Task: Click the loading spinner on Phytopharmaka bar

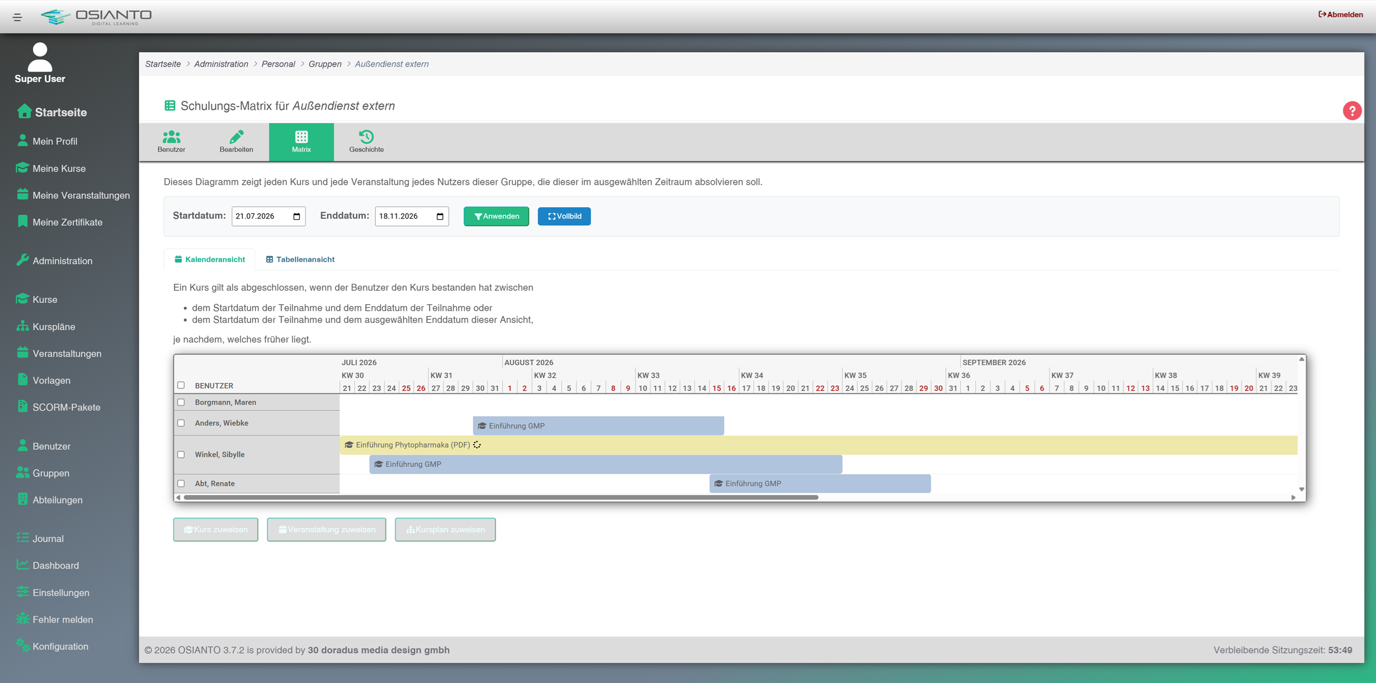Action: coord(477,445)
